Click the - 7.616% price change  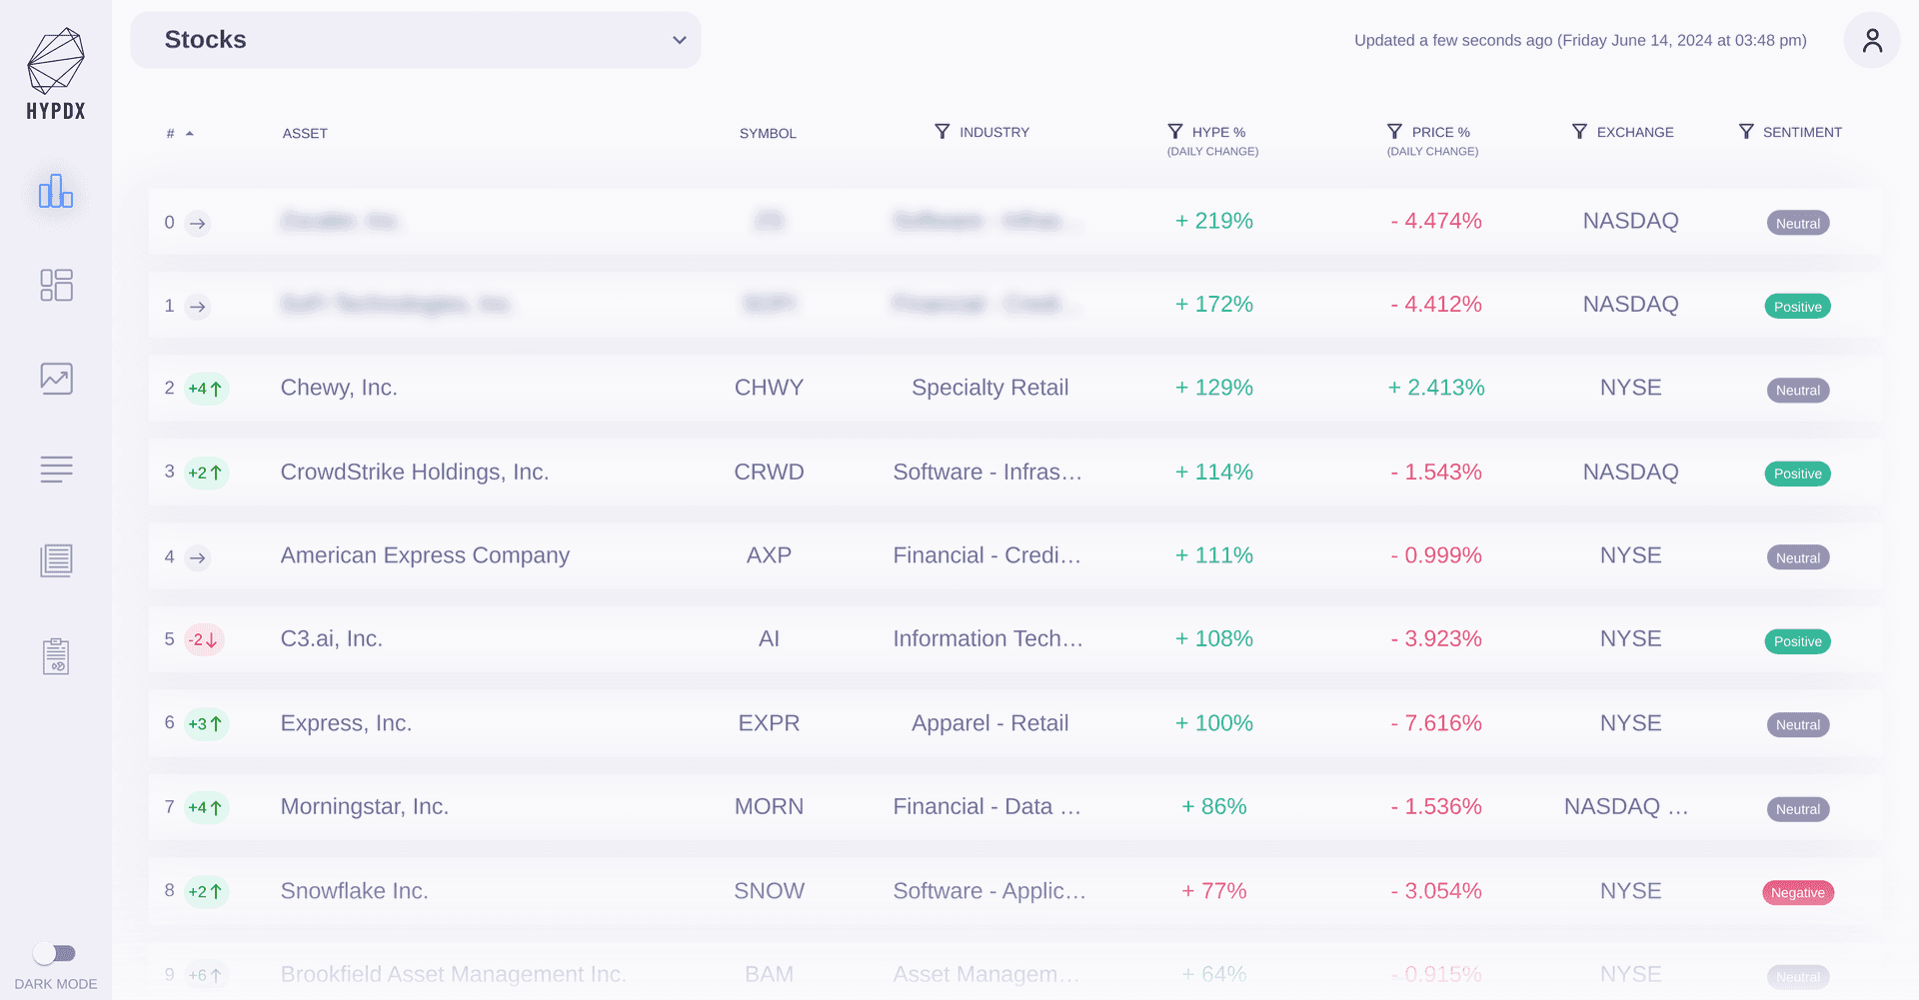[1436, 722]
